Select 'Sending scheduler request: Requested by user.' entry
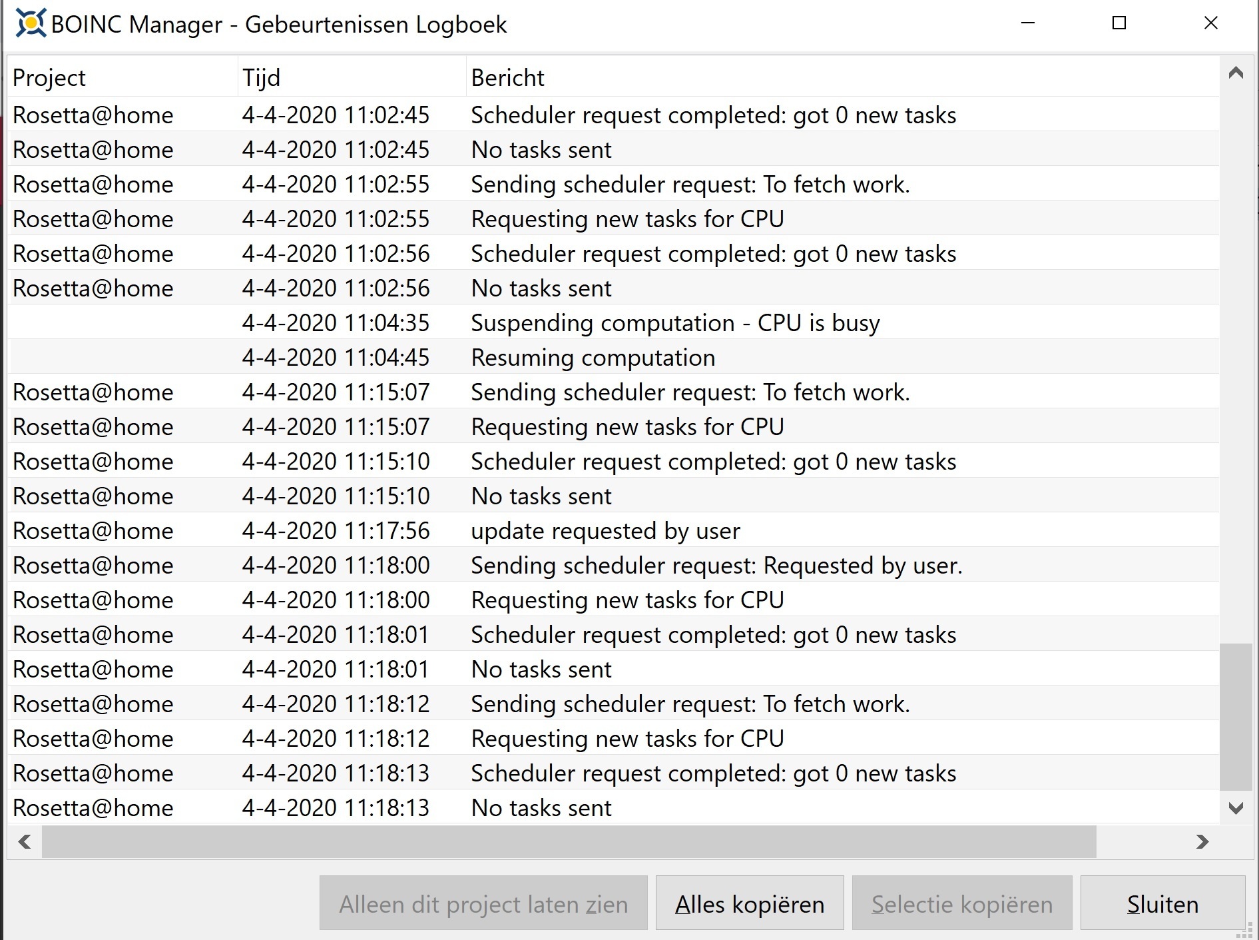This screenshot has width=1259, height=940. (716, 566)
